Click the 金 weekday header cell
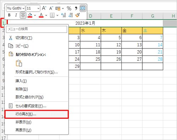 (132, 31)
